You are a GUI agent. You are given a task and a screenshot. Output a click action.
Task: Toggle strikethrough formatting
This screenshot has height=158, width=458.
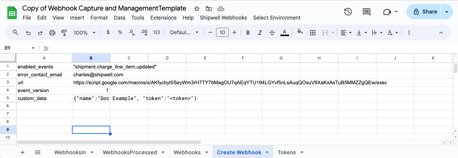pos(272,33)
